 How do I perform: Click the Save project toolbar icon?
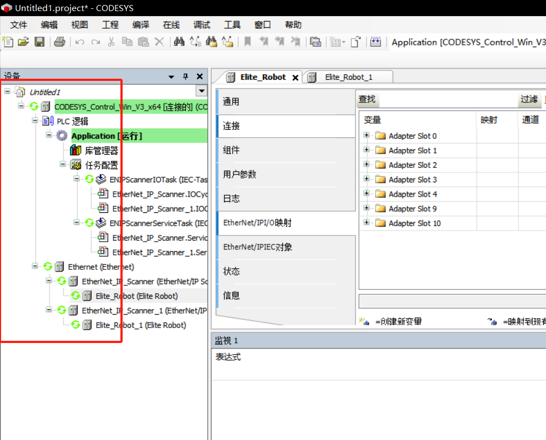(39, 42)
